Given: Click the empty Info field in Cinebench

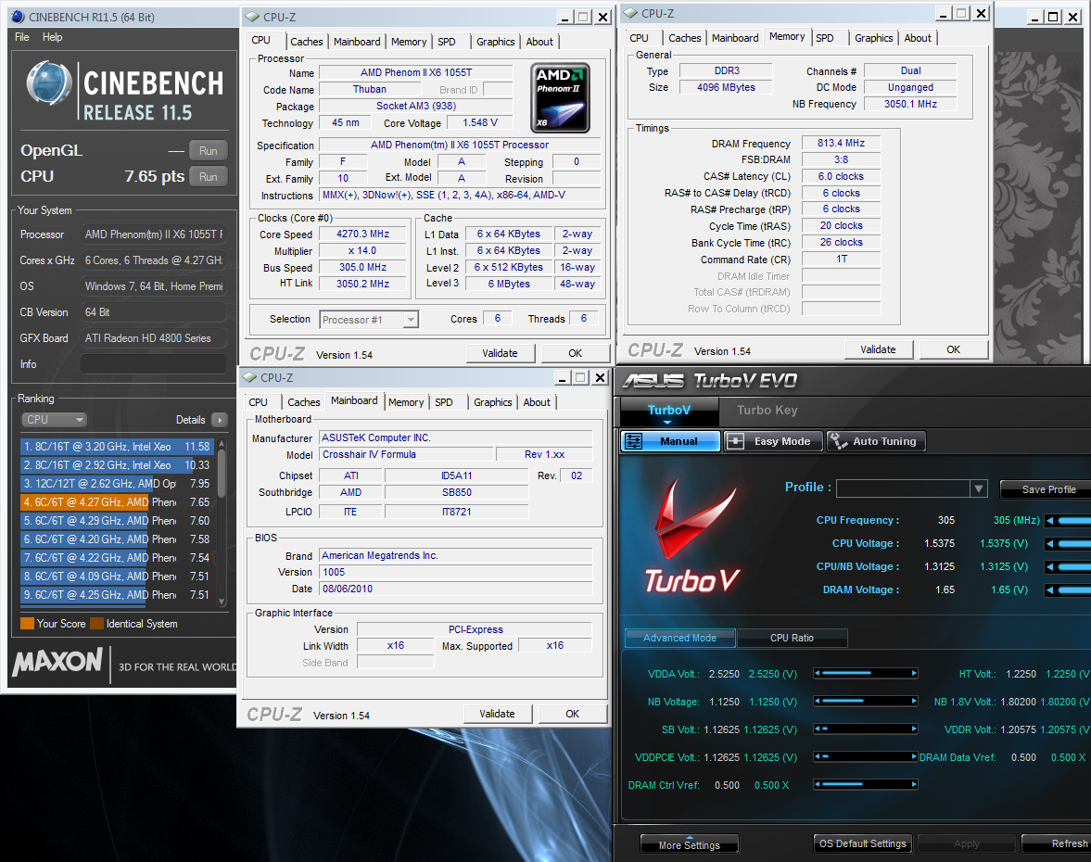Looking at the screenshot, I should pos(154,364).
